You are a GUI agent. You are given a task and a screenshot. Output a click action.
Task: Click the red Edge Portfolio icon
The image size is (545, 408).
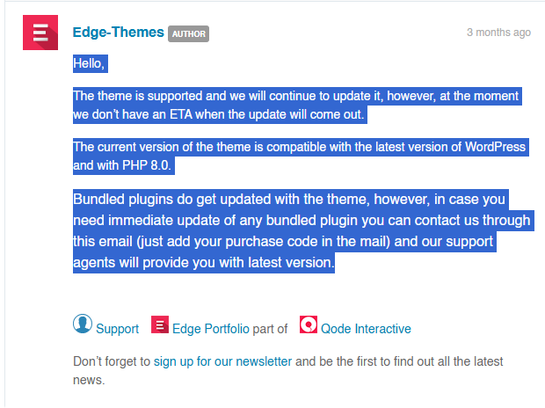(x=160, y=325)
